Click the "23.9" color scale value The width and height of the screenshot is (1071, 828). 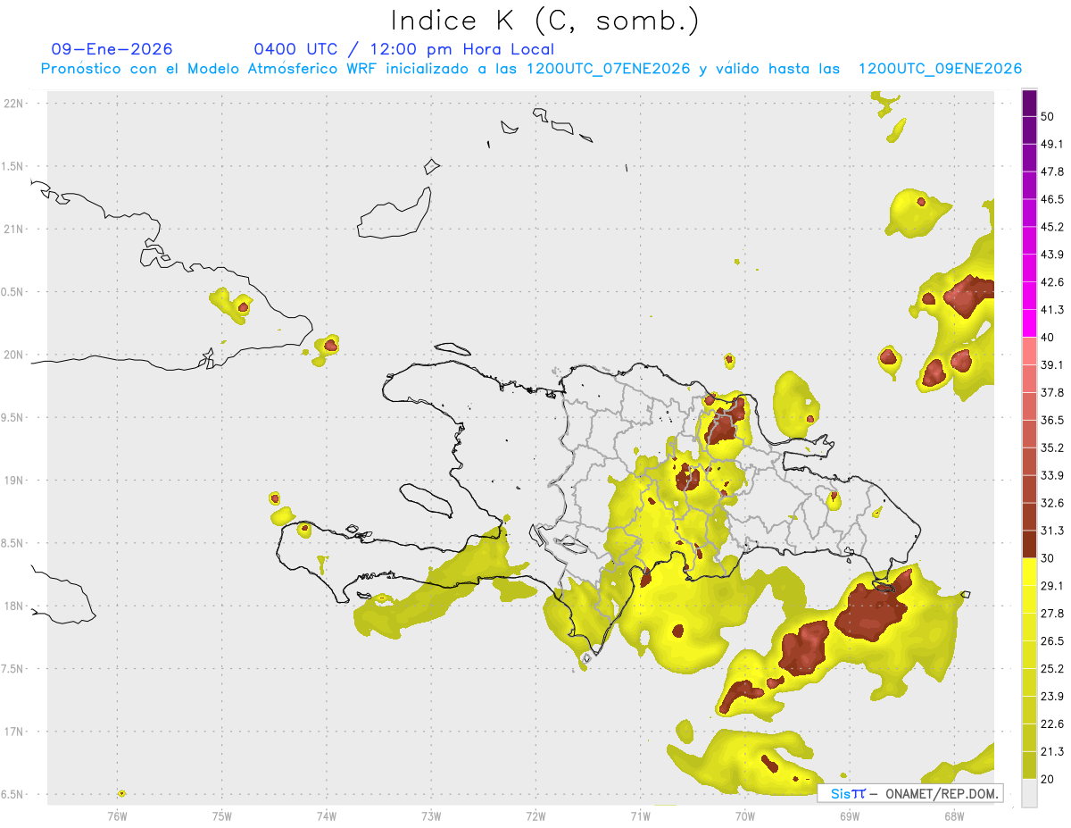1052,697
